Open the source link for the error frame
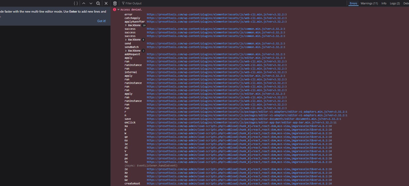This screenshot has width=409, height=186. coord(217,15)
